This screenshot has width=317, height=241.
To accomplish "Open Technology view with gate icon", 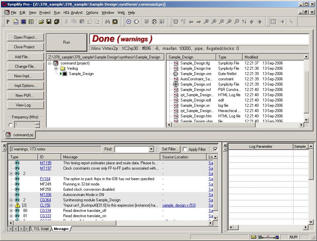I will tap(137, 21).
